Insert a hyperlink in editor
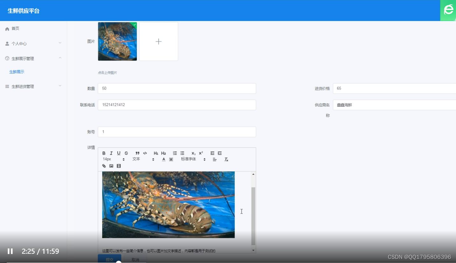The width and height of the screenshot is (456, 263). [x=104, y=166]
